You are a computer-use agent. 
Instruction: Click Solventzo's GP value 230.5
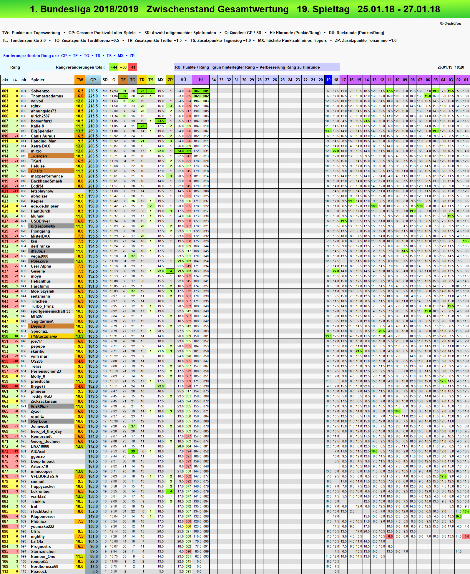pos(93,91)
